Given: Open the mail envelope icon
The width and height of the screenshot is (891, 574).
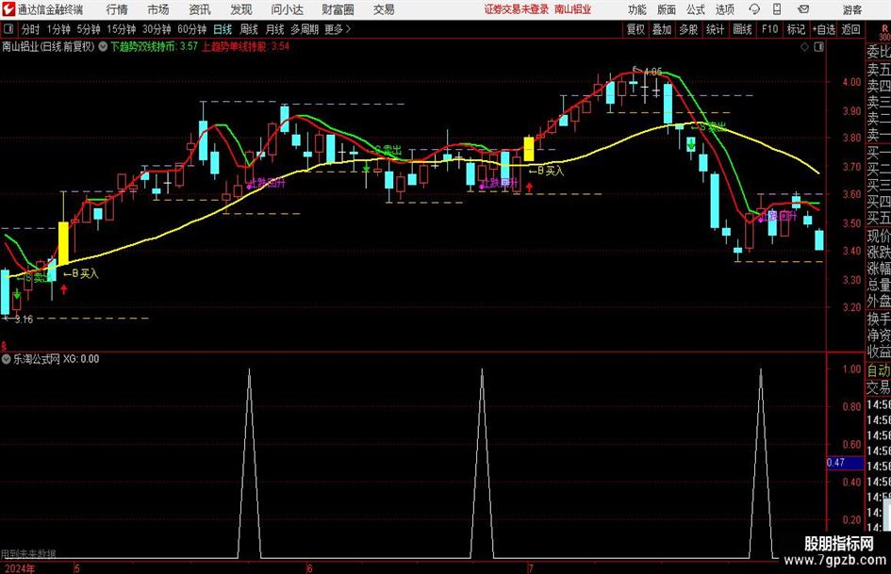Looking at the screenshot, I should (x=803, y=9).
